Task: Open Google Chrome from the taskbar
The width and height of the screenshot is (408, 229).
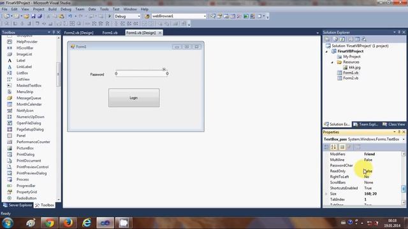Action: click(x=49, y=223)
